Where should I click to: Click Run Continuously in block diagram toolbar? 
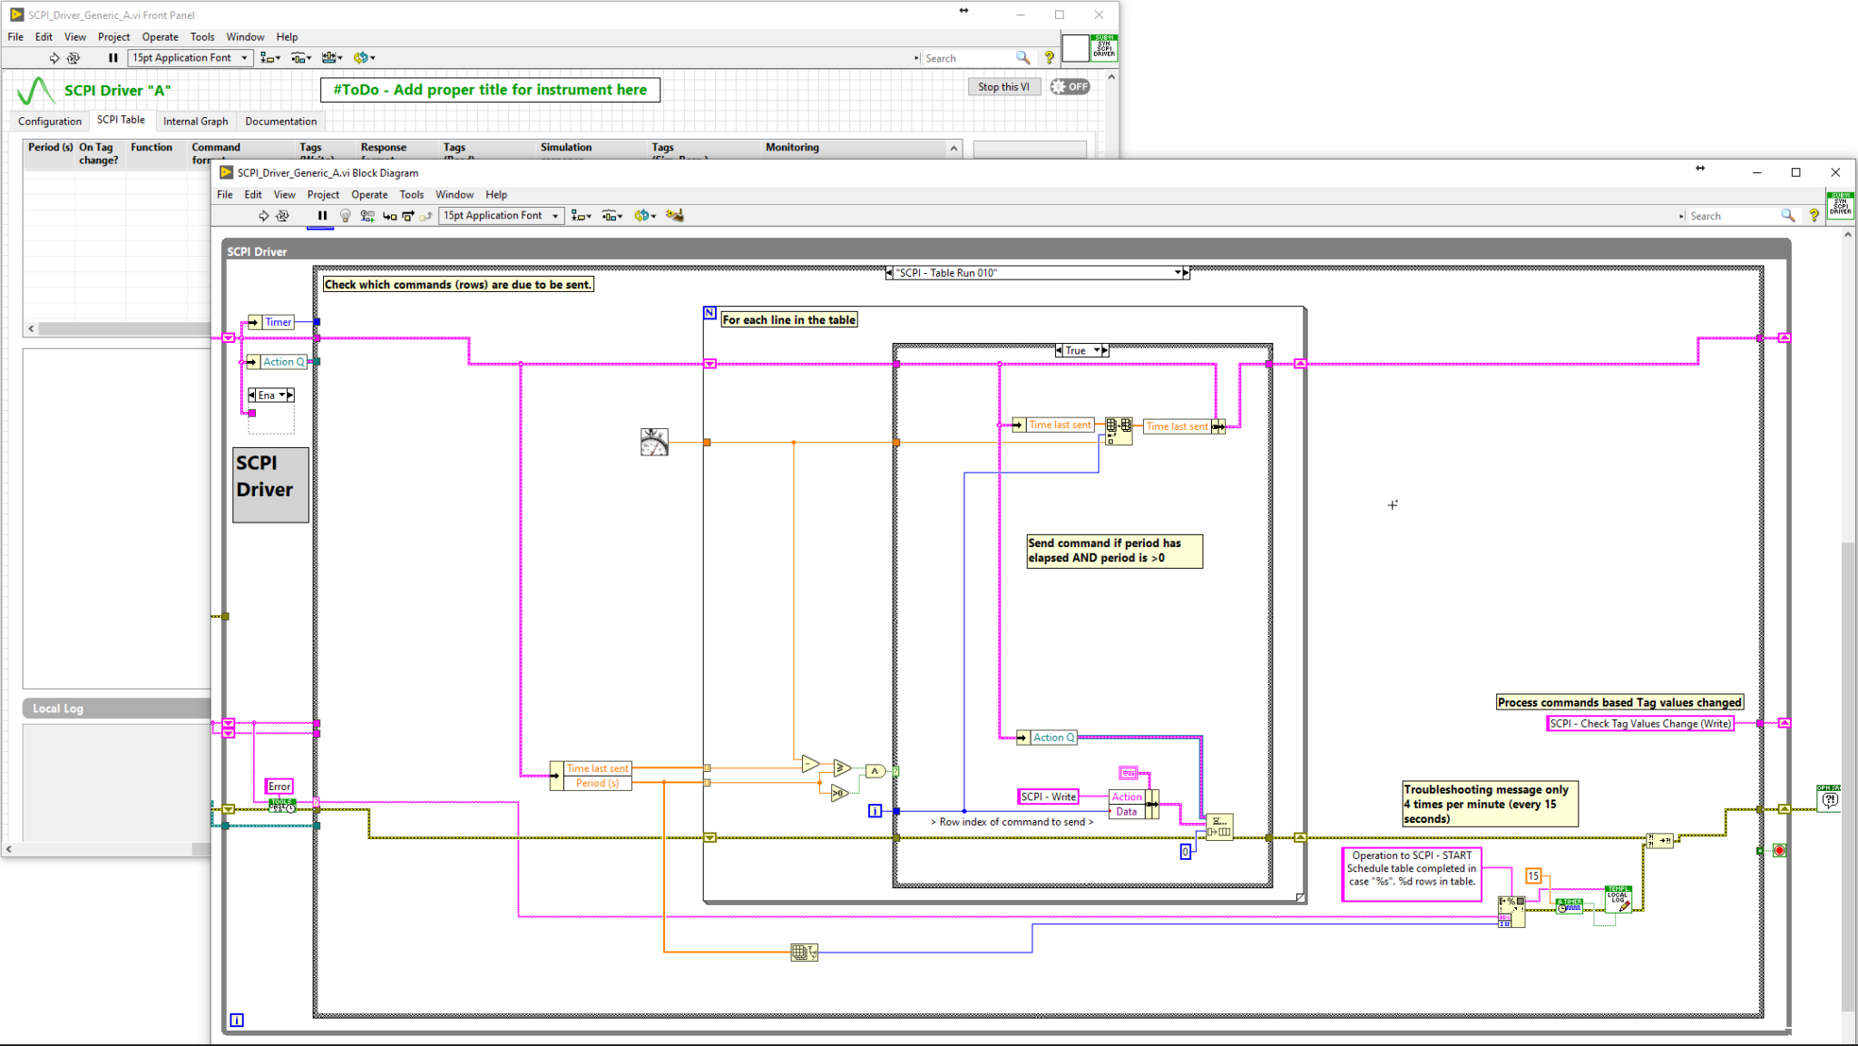pyautogui.click(x=283, y=216)
